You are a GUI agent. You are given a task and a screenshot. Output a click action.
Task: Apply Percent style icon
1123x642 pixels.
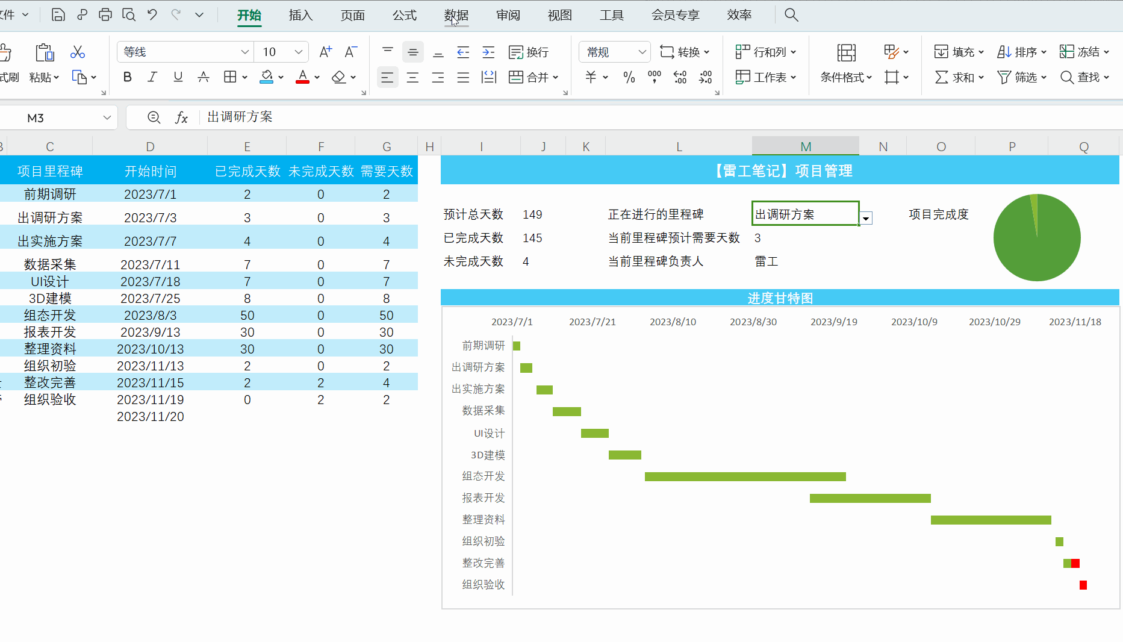click(x=629, y=77)
